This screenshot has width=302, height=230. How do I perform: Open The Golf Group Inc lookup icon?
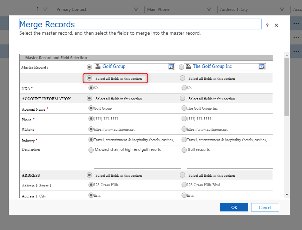(262, 67)
